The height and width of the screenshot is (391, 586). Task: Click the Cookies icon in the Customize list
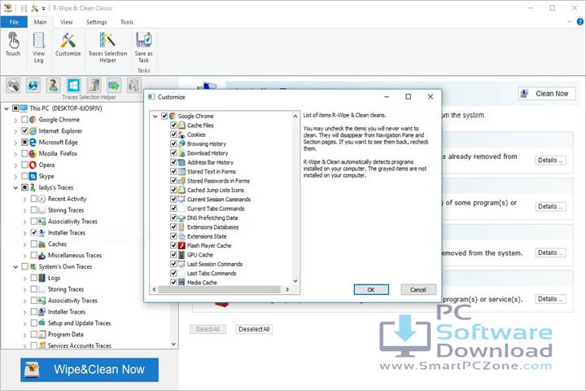[x=181, y=134]
